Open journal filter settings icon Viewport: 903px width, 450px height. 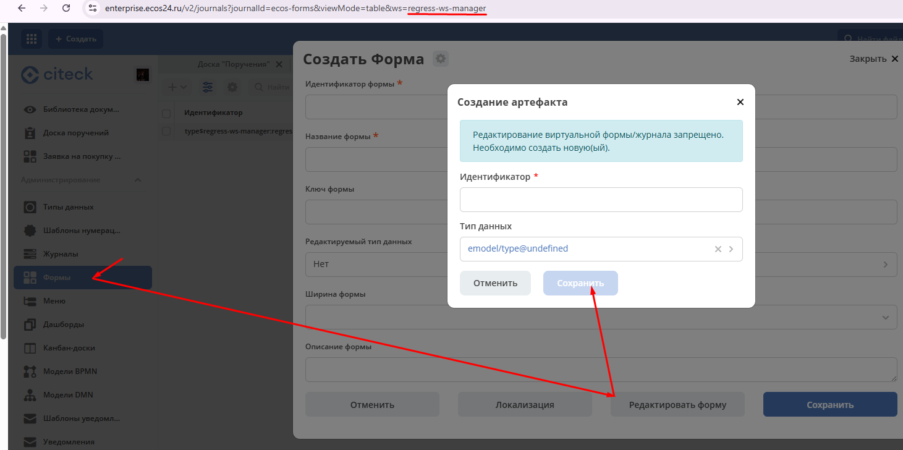point(208,88)
